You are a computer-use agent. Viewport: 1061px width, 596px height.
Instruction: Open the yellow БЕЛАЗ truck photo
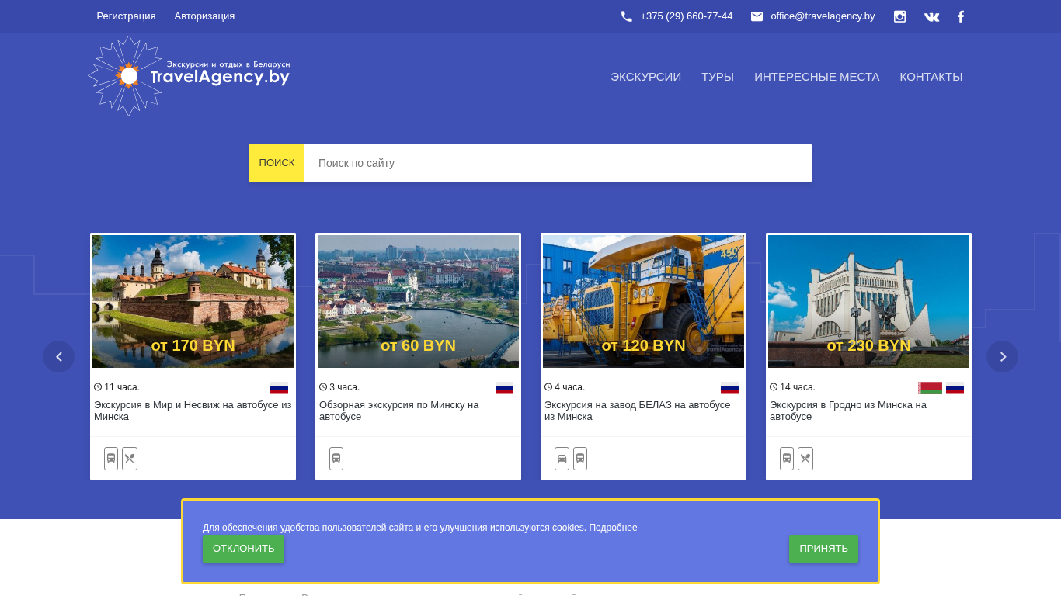643,301
